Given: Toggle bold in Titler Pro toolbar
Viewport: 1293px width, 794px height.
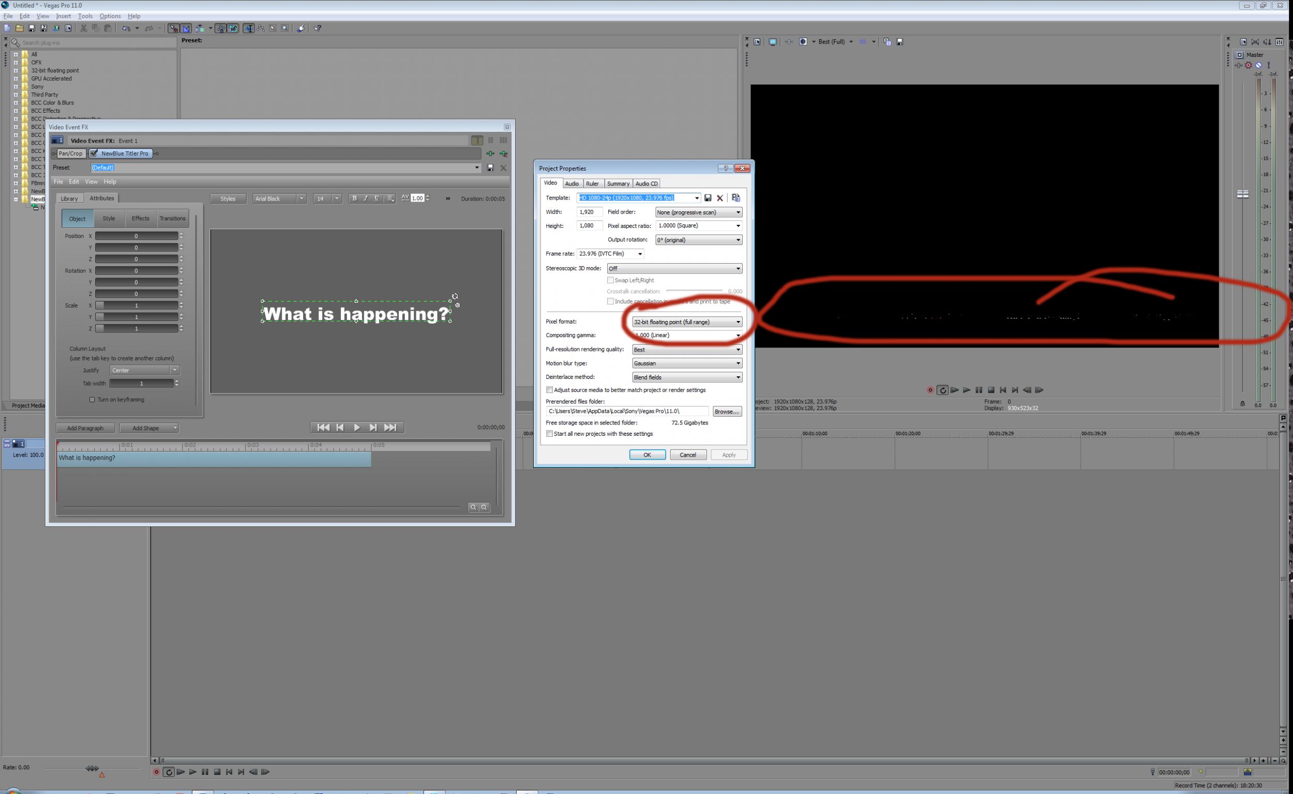Looking at the screenshot, I should tap(354, 198).
